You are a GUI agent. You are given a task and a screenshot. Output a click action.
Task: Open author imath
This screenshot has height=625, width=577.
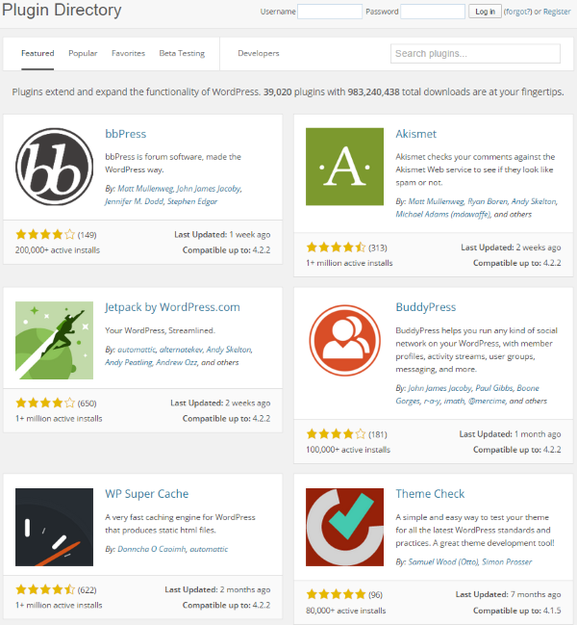(x=454, y=401)
